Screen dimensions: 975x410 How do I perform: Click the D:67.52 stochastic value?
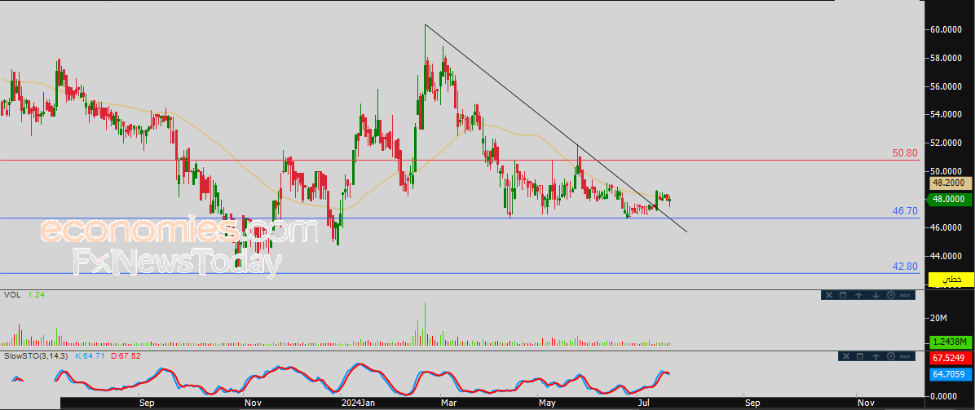pos(126,356)
